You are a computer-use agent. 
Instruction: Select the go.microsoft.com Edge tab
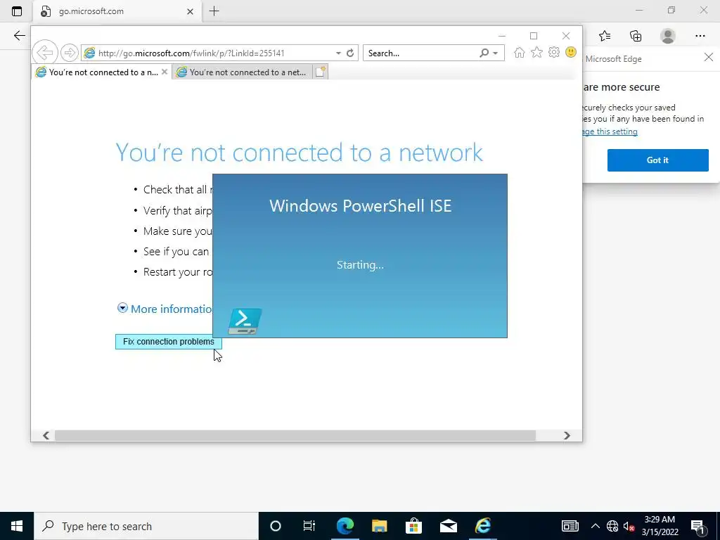point(117,11)
